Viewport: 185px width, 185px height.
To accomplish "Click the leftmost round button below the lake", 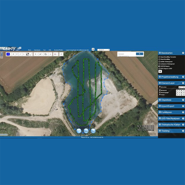I will [79, 131].
